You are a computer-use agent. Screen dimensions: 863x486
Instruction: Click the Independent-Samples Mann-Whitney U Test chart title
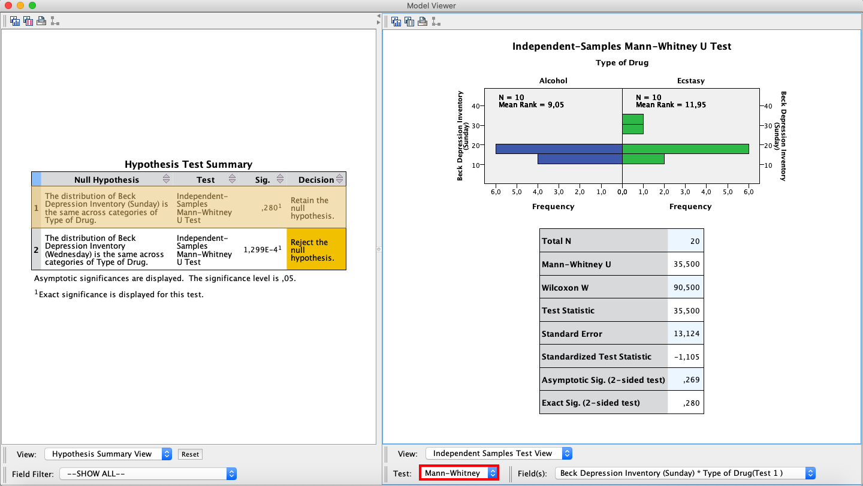[621, 46]
